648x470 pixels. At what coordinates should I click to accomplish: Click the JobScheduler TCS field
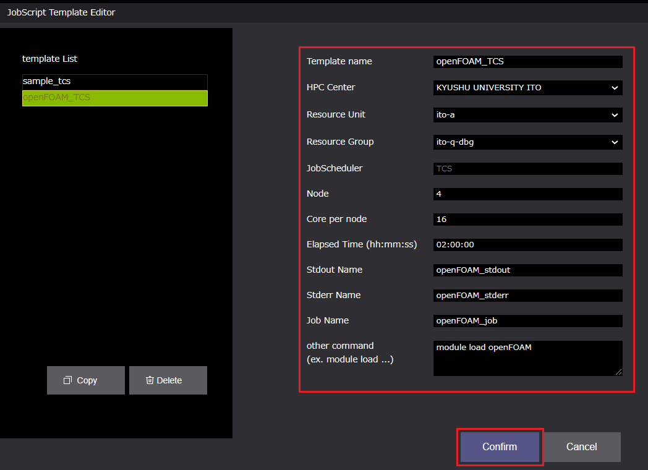coord(527,169)
